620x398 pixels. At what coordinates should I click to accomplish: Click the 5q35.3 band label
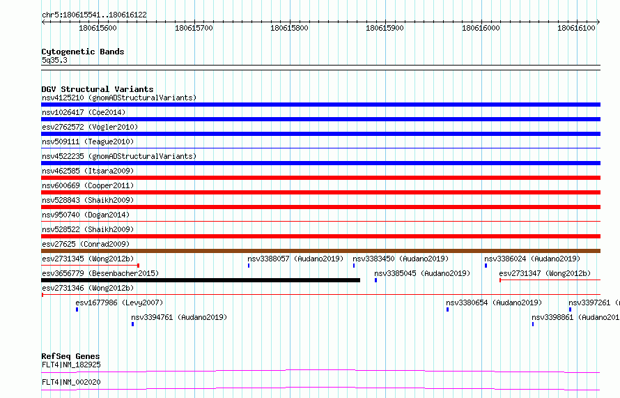54,61
